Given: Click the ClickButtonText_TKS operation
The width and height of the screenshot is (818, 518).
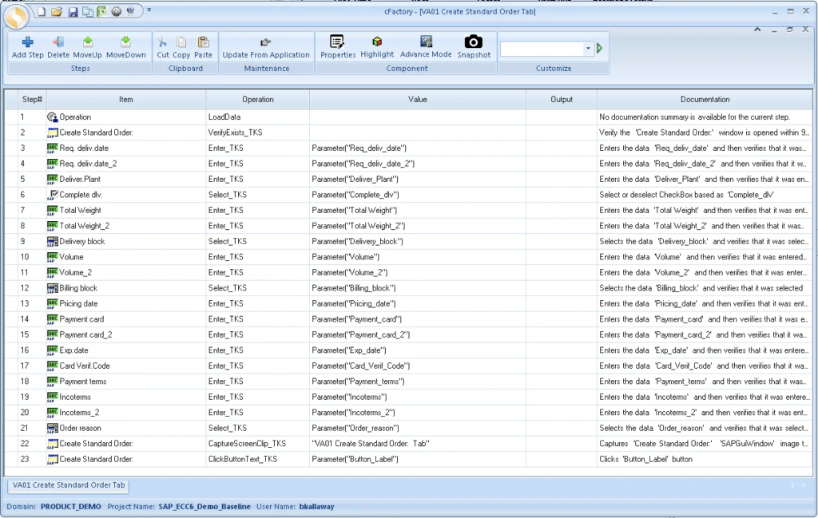Looking at the screenshot, I should [x=243, y=459].
